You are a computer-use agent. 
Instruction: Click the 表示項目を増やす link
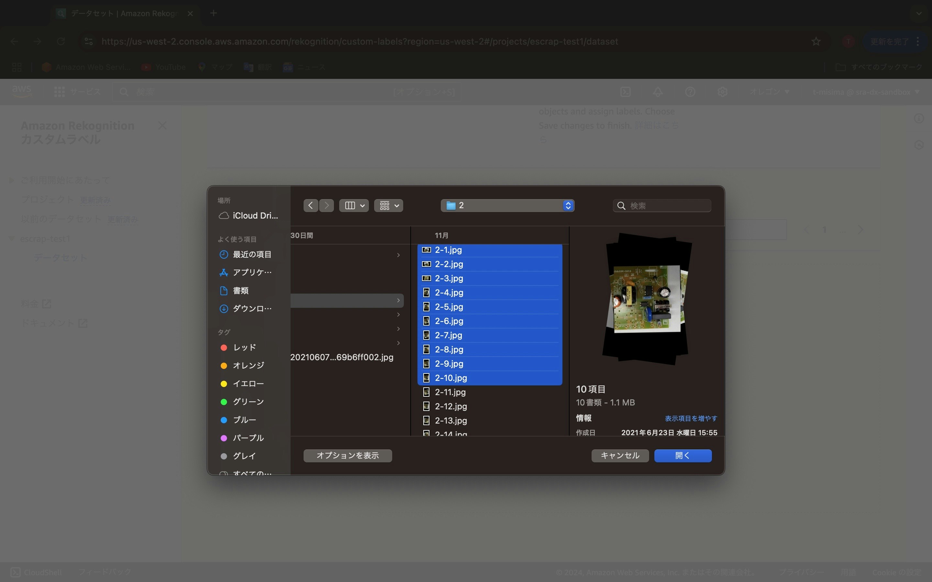[690, 418]
